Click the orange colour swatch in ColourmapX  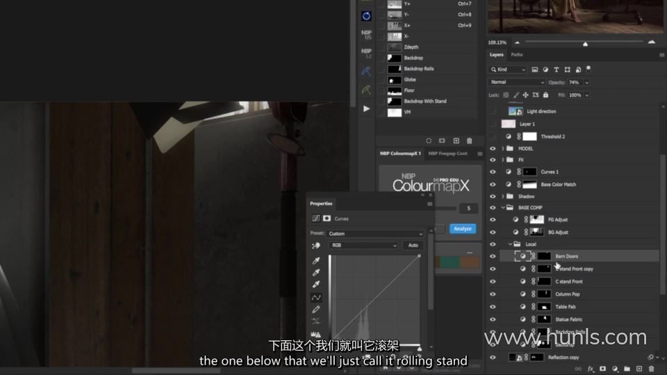470,262
